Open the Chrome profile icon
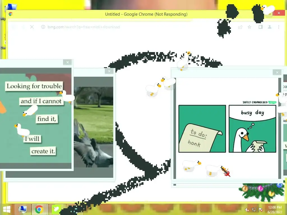 [269, 27]
